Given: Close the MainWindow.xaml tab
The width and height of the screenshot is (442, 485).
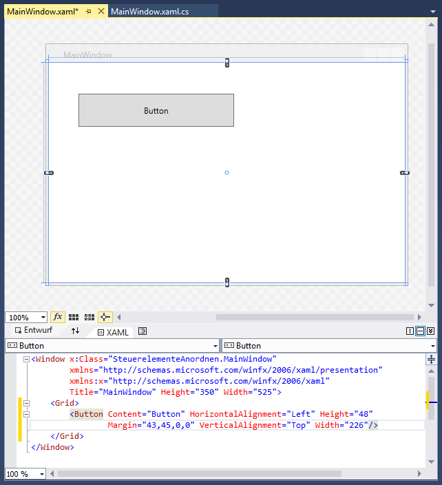Looking at the screenshot, I should click(101, 11).
